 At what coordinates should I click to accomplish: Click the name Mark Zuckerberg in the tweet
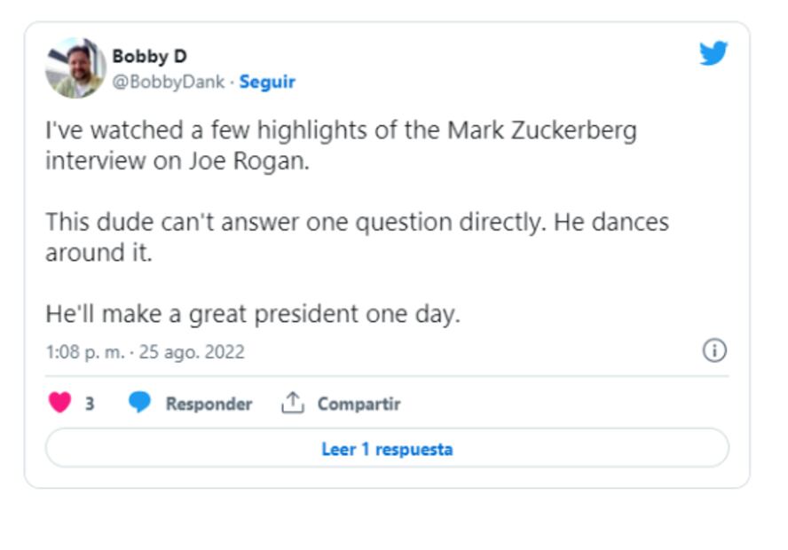[541, 130]
